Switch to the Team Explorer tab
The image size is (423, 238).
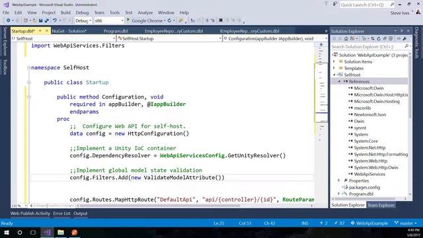[381, 205]
